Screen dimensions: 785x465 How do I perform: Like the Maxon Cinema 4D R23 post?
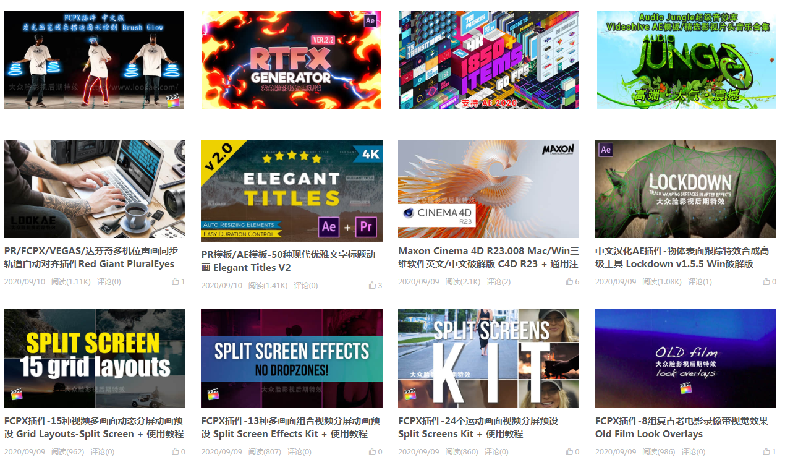point(569,282)
